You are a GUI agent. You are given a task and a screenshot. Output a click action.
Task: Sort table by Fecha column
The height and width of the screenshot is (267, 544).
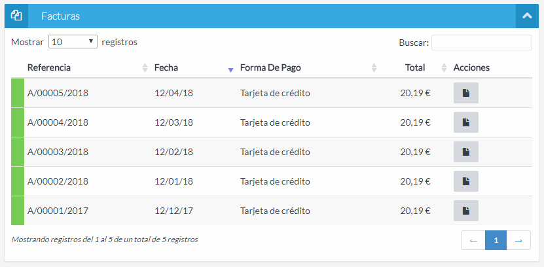coord(166,67)
